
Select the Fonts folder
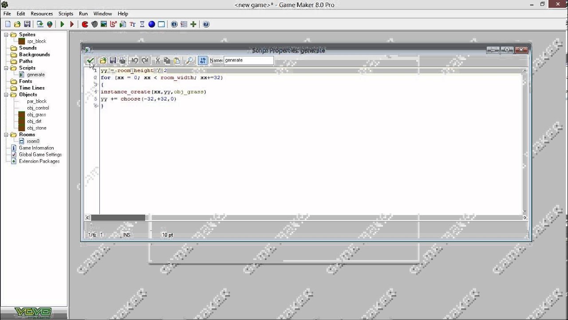point(25,81)
